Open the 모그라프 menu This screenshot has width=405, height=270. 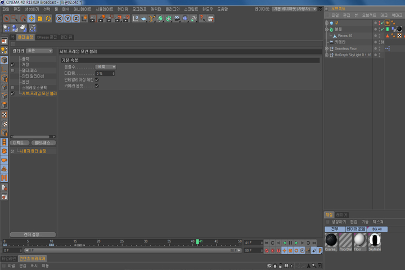tap(139, 9)
